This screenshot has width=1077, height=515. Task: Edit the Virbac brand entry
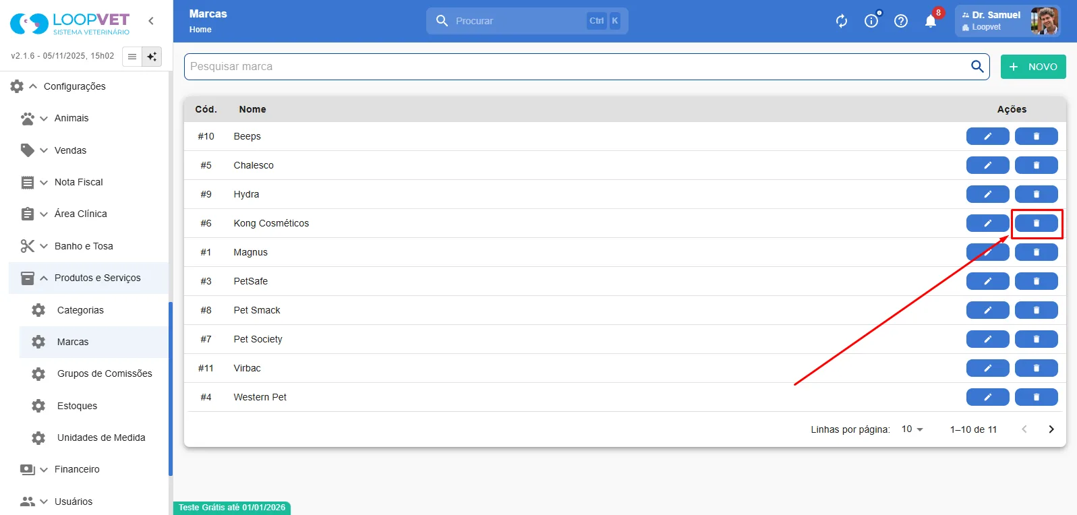pyautogui.click(x=987, y=368)
